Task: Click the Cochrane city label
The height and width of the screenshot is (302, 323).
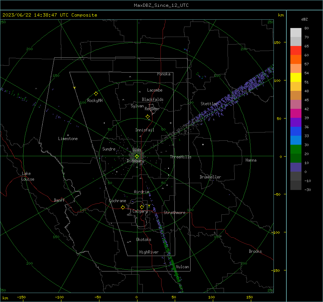Action: (117, 201)
